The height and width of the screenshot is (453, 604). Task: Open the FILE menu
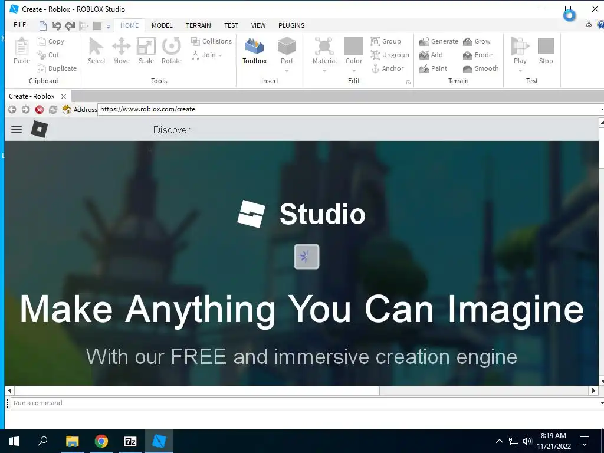19,25
